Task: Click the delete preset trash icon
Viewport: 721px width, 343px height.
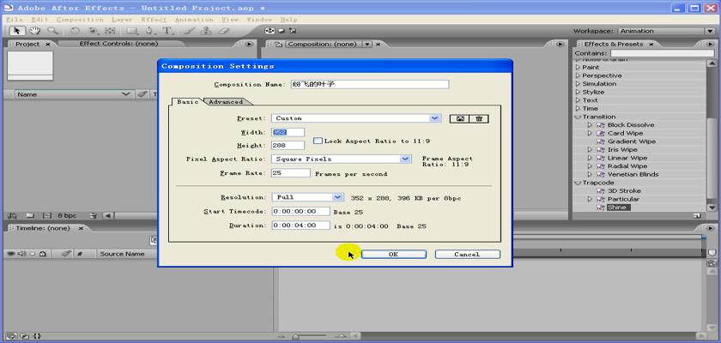Action: pos(479,118)
